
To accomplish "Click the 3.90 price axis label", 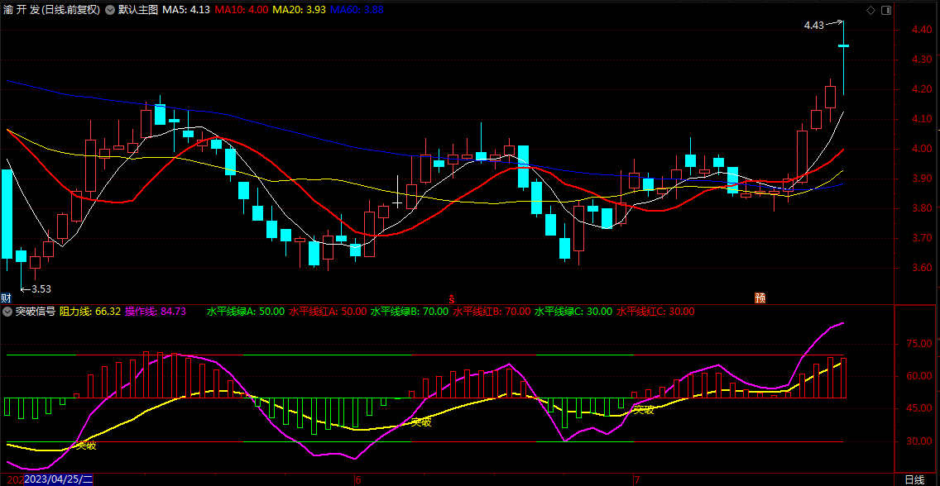I will click(920, 179).
